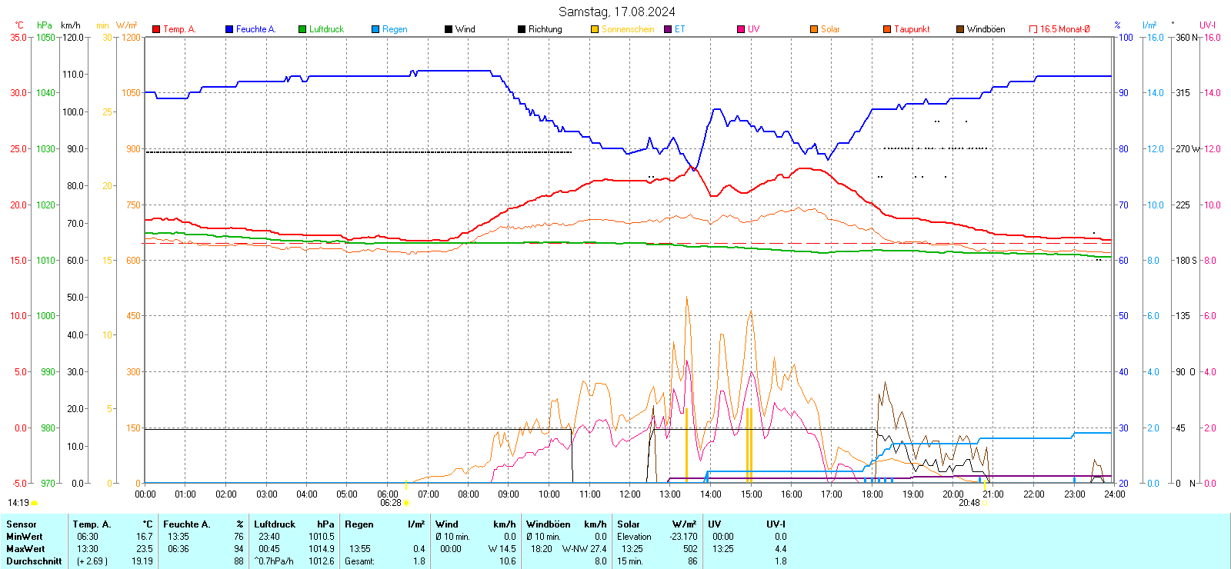Toggle the hollow 16.5 Monat-Ø legend box
The image size is (1231, 569).
click(1033, 29)
